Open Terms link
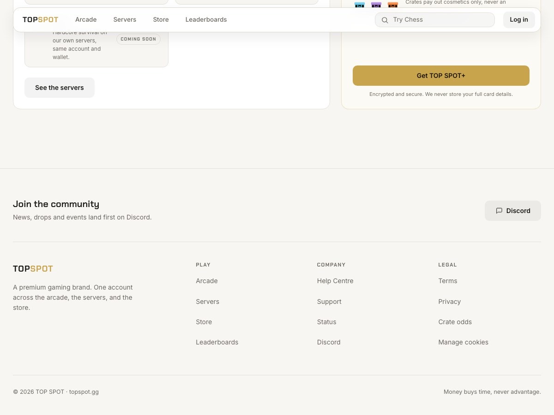 (448, 281)
